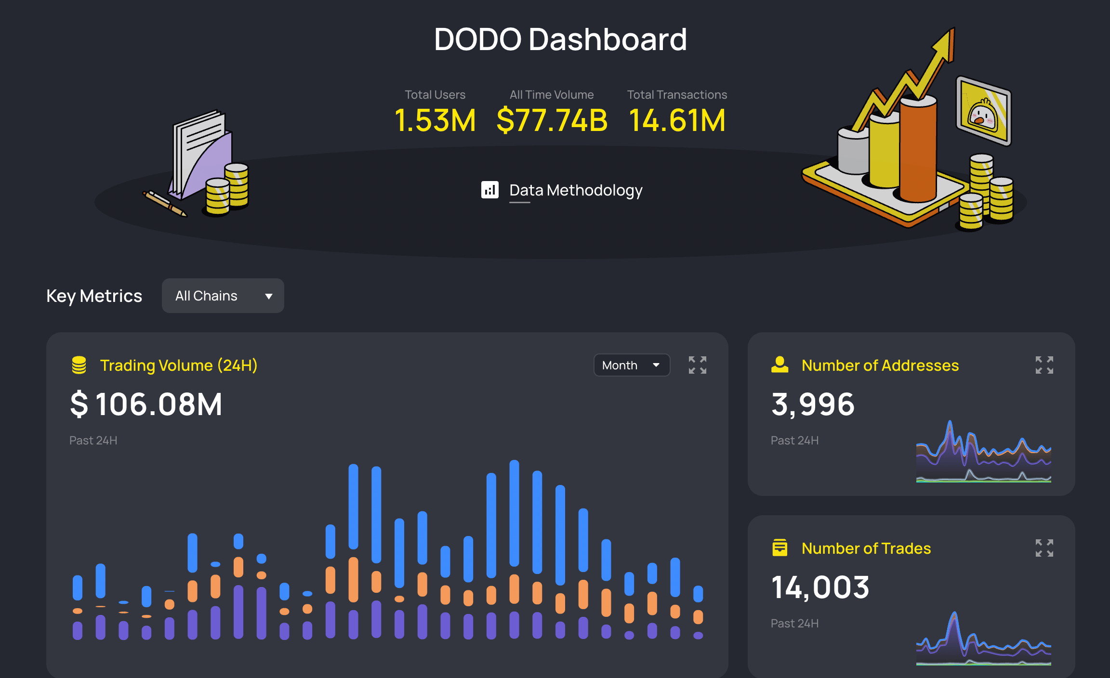The image size is (1110, 678).
Task: Click the Number of Trades archive icon
Action: pos(780,548)
